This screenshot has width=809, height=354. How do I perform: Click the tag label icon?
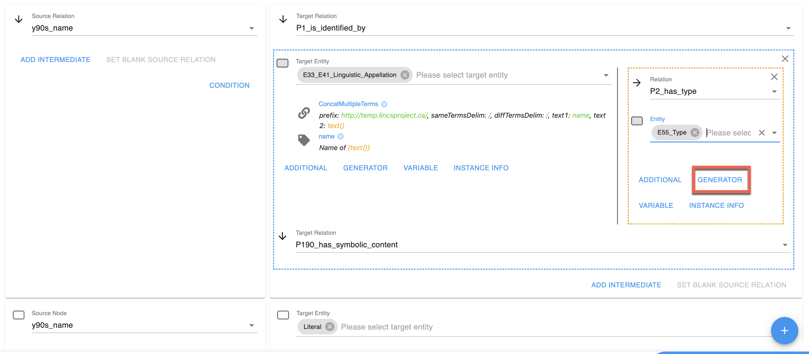pyautogui.click(x=304, y=140)
